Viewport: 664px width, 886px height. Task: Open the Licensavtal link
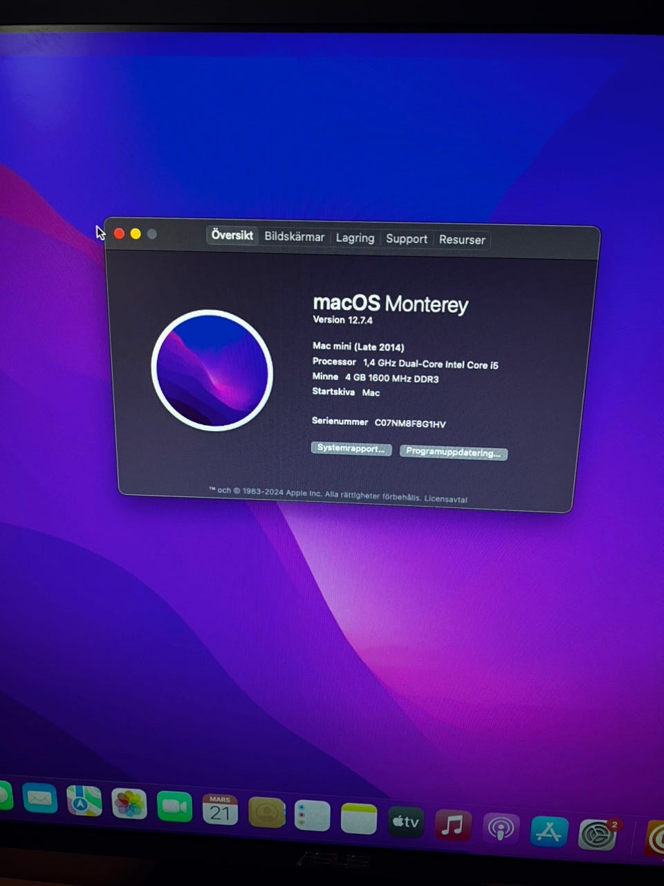pos(445,499)
